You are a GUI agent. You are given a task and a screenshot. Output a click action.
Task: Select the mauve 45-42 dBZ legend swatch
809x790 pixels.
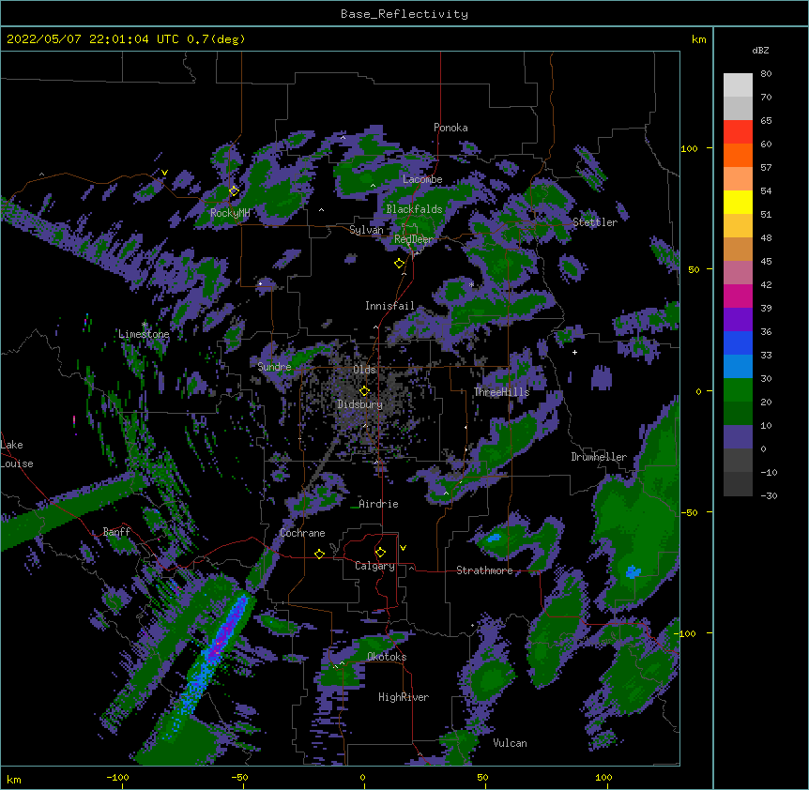[738, 273]
